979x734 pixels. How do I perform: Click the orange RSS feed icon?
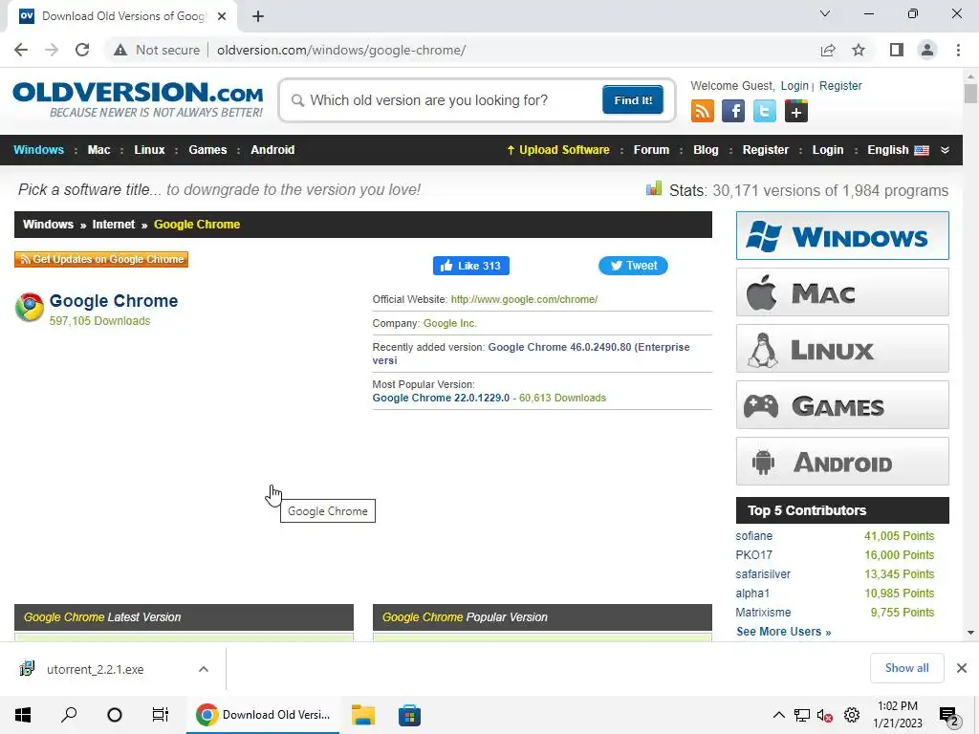pos(703,111)
